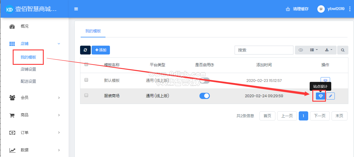
Task: Switch to the 我的模板 tab
Action: click(x=93, y=31)
